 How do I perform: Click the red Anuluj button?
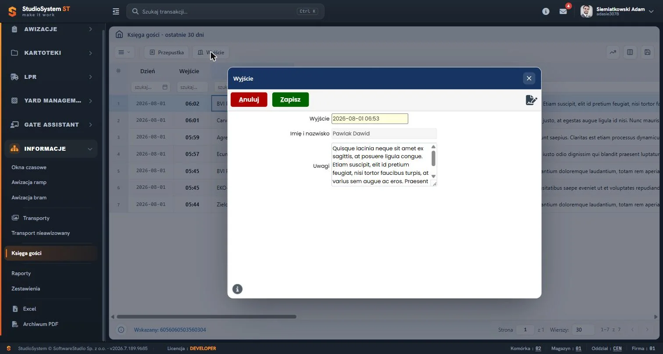pos(249,99)
